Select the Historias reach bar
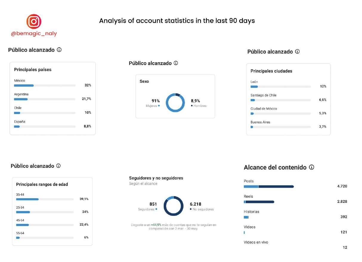362x262 pixels. (246, 217)
